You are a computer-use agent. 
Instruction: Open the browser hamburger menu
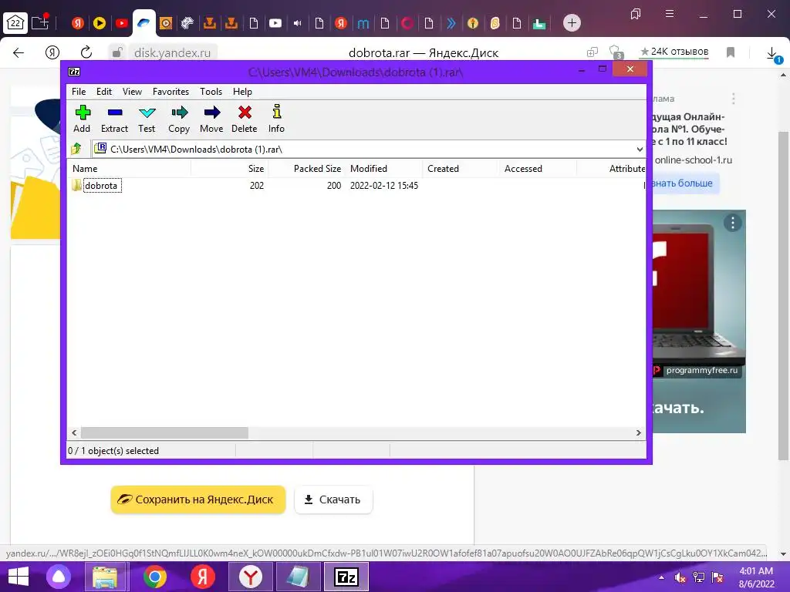[670, 14]
